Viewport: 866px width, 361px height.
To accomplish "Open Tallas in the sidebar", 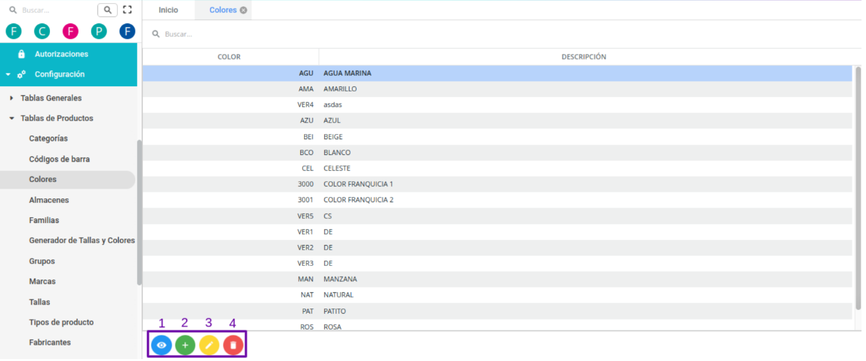I will coord(40,302).
